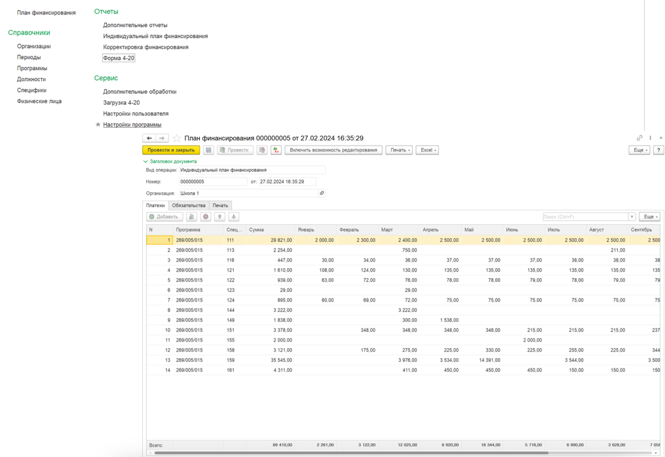The height and width of the screenshot is (457, 665).
Task: Click the Добавить button
Action: pyautogui.click(x=164, y=217)
